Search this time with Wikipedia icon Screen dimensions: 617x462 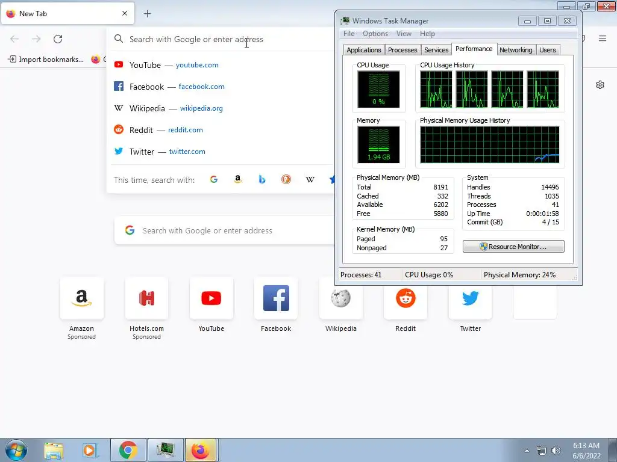tap(310, 179)
